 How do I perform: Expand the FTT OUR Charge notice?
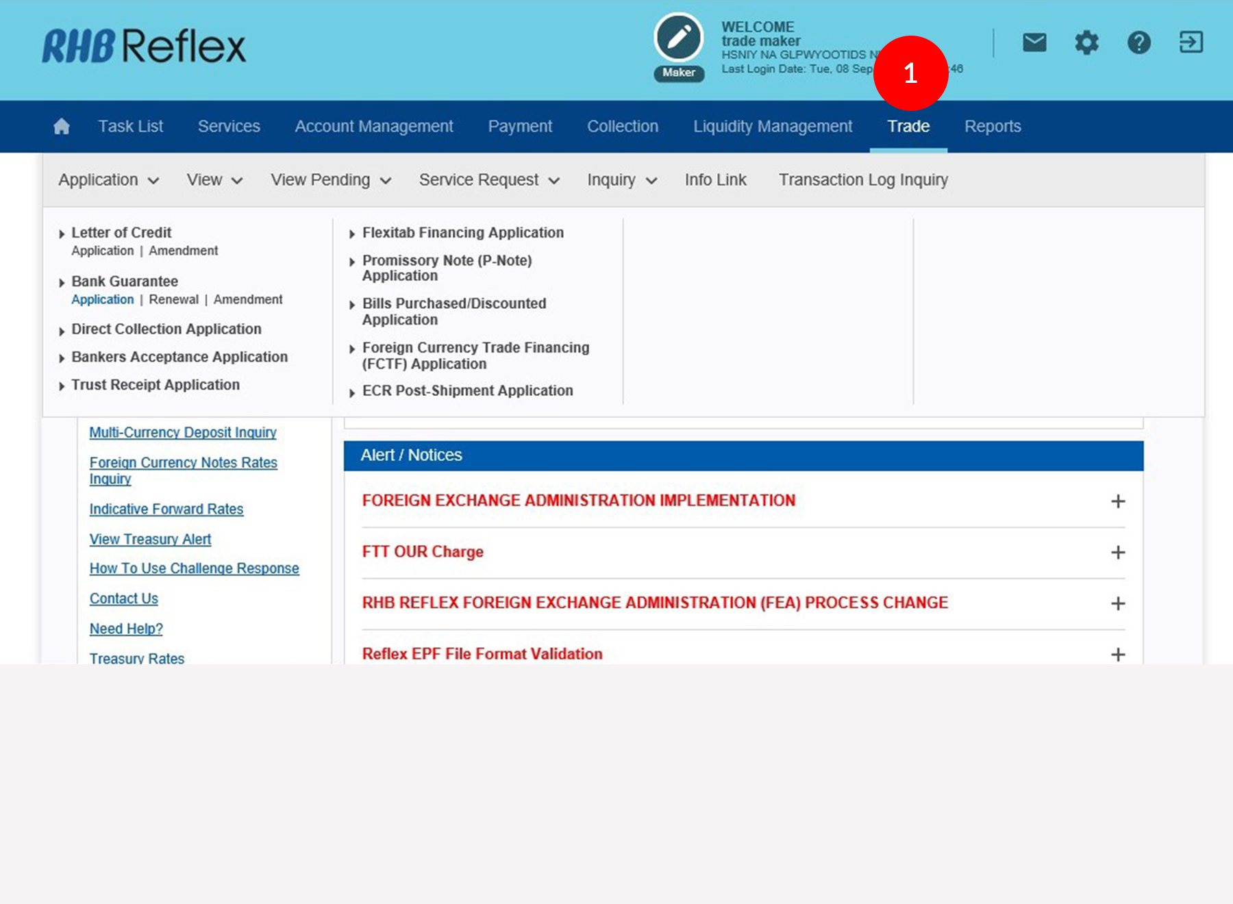(1117, 553)
